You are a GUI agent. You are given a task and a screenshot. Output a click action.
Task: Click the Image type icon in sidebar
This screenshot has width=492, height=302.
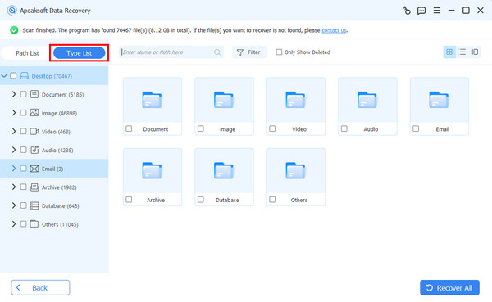pos(34,113)
